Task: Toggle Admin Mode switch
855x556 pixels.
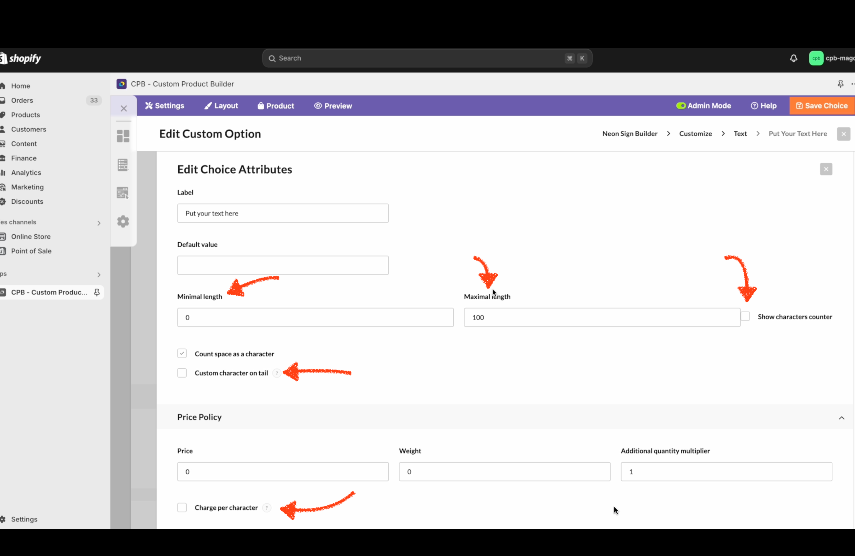Action: [x=681, y=105]
